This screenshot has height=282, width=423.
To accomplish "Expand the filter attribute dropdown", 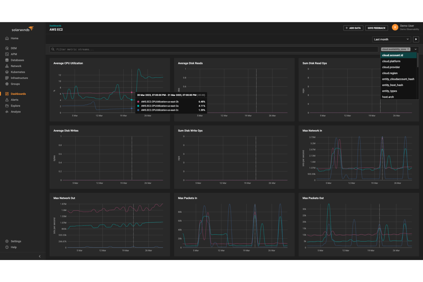I will coord(415,49).
